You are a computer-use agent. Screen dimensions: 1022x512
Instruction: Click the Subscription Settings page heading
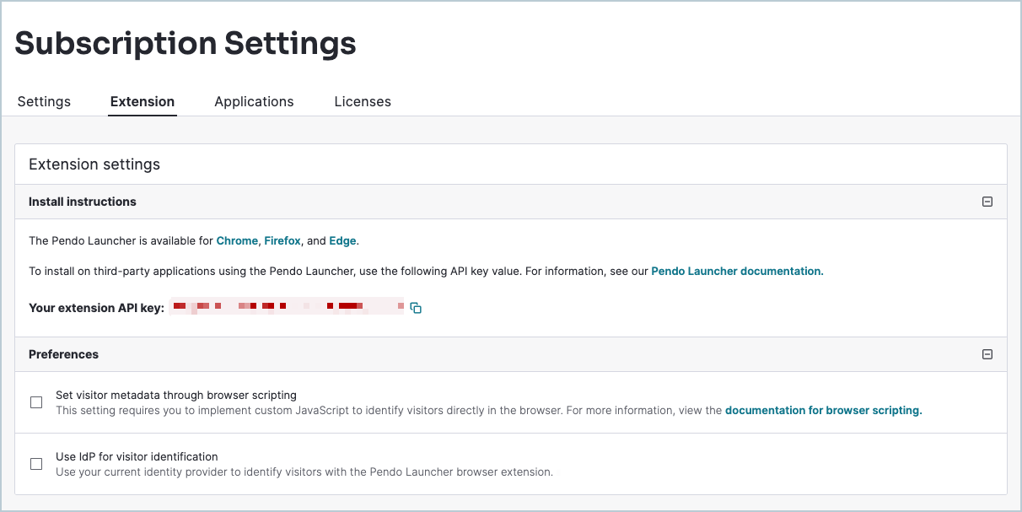(x=186, y=43)
